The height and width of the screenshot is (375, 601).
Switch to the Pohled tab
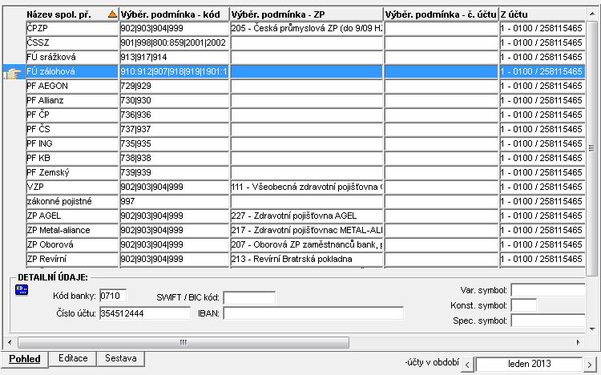[25, 359]
